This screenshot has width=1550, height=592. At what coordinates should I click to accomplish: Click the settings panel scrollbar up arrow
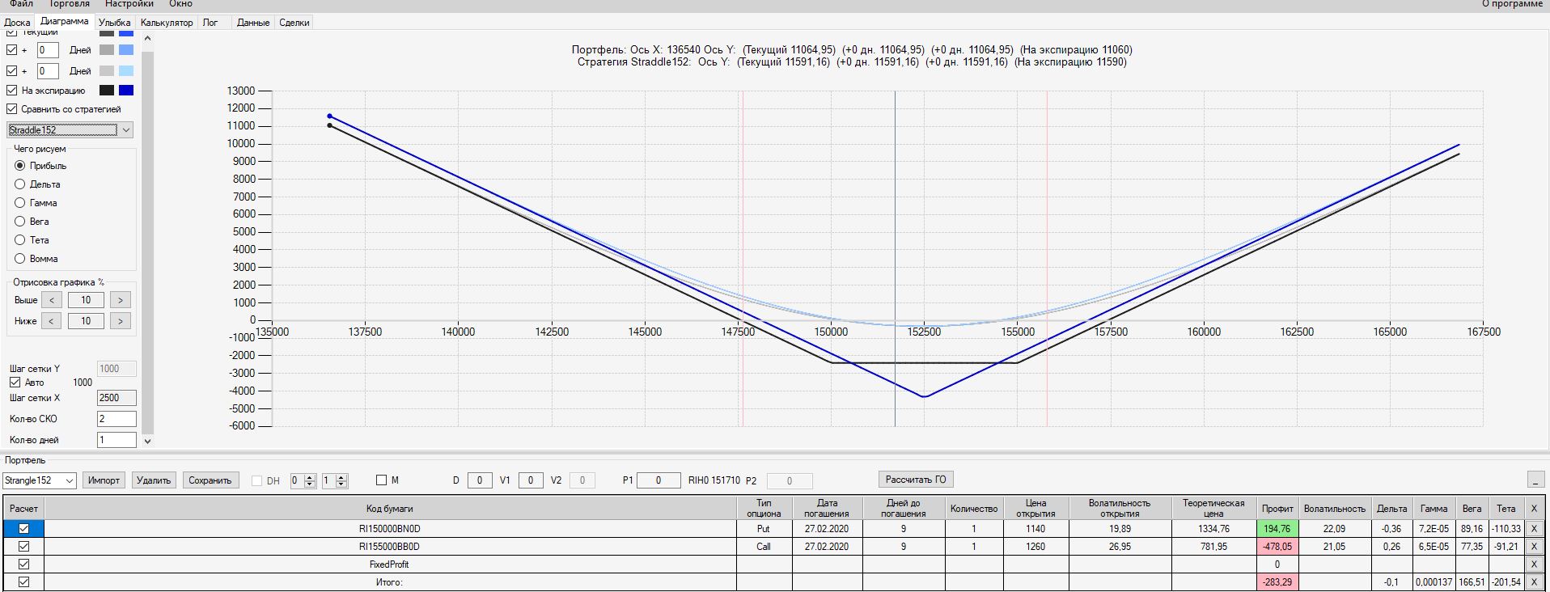[147, 38]
